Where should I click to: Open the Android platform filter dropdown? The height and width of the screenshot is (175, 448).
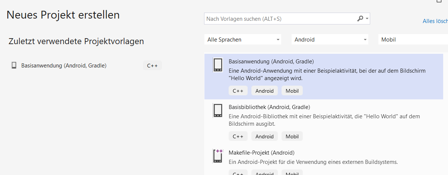(x=330, y=39)
